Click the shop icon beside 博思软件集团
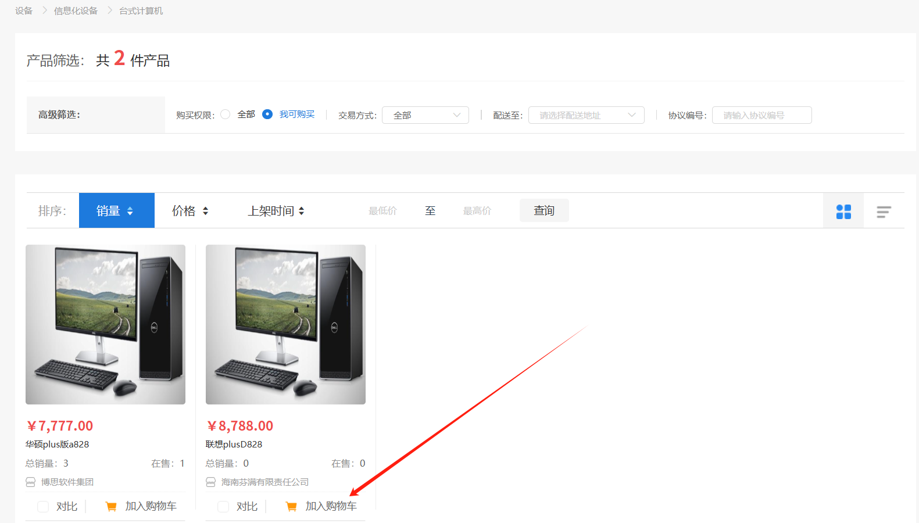919x523 pixels. coord(31,482)
